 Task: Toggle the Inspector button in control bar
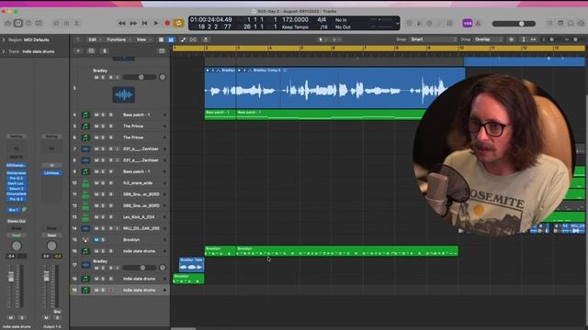click(x=18, y=23)
